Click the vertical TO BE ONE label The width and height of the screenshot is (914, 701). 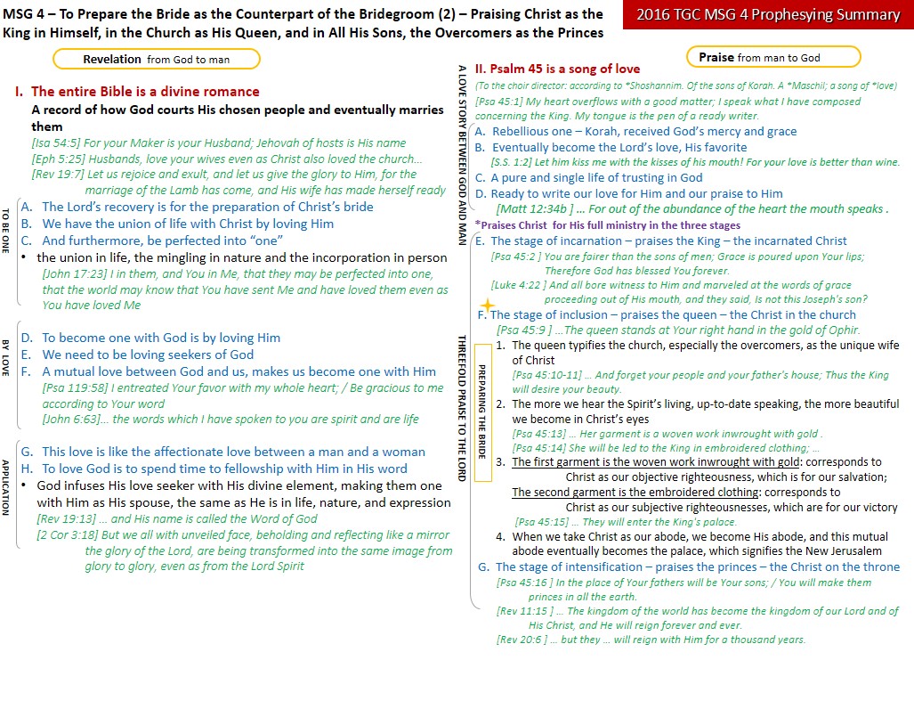pos(7,232)
